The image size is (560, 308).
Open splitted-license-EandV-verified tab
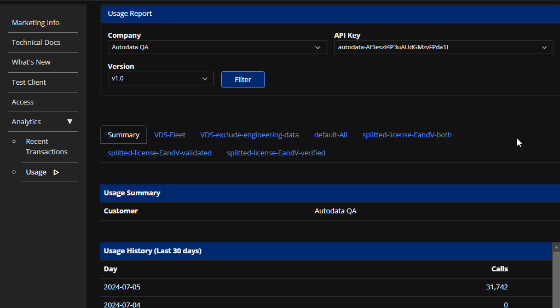(x=276, y=153)
